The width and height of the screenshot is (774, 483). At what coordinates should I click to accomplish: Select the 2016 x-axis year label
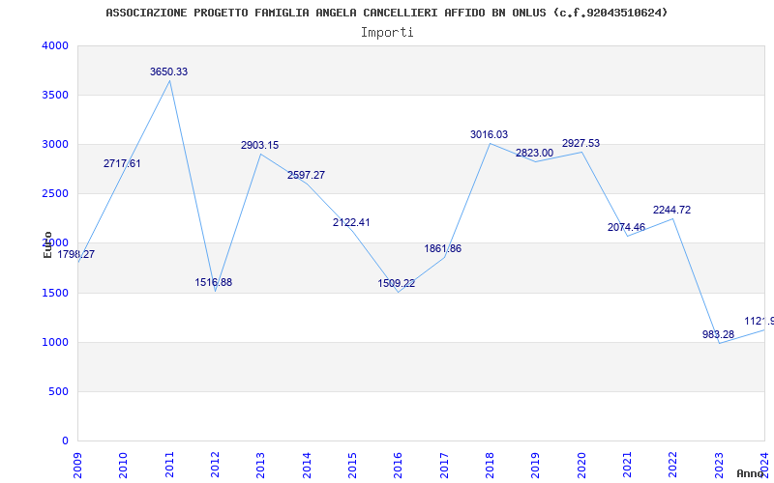pos(399,465)
